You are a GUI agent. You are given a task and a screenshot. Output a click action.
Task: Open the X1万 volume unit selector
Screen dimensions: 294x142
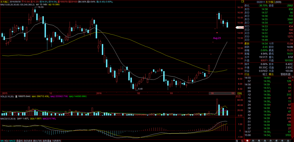239,97
